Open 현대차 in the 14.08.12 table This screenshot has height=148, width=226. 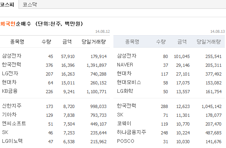(9, 82)
